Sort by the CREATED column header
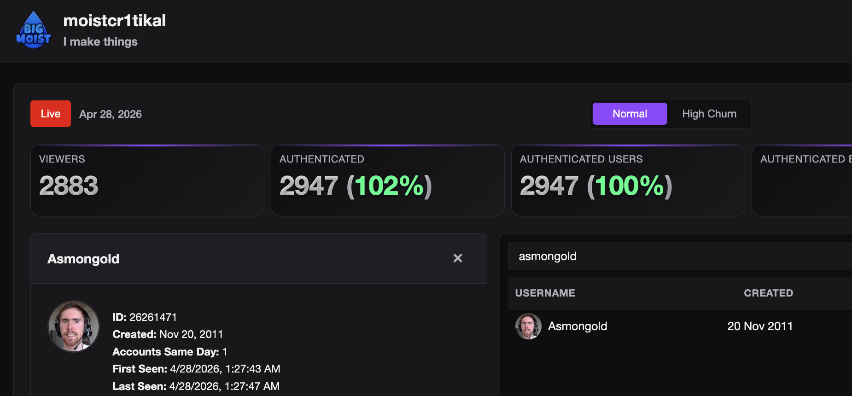 tap(768, 293)
